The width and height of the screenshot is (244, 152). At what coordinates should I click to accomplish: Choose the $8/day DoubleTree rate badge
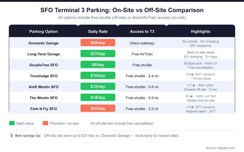coord(98,64)
